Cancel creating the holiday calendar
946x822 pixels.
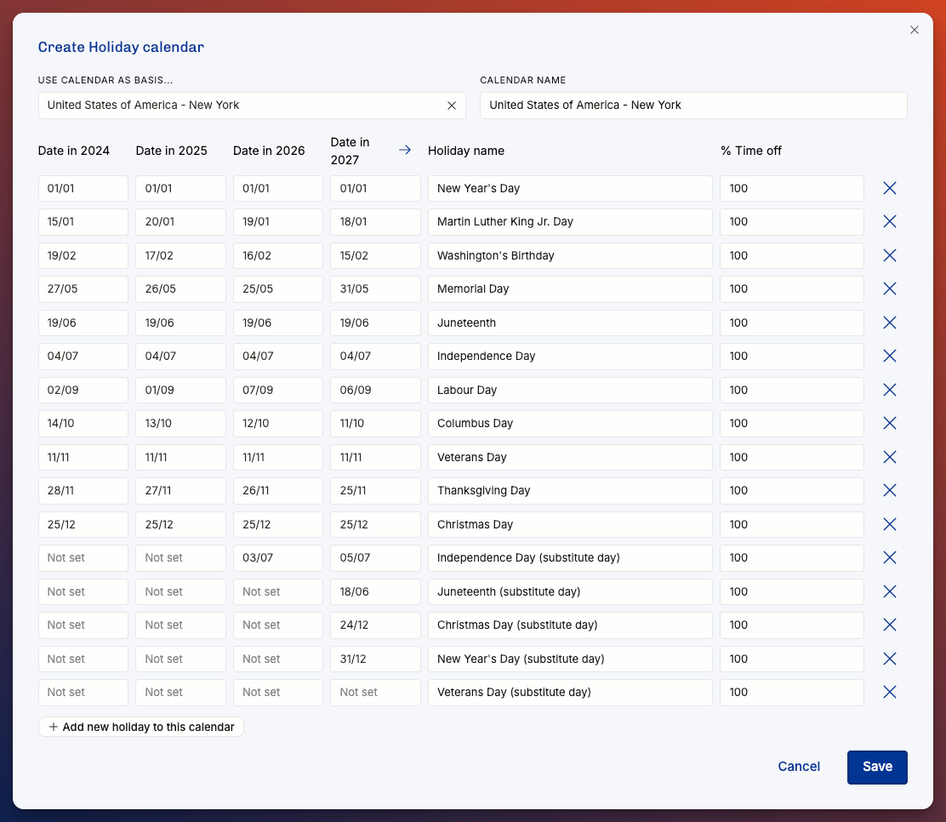[799, 767]
